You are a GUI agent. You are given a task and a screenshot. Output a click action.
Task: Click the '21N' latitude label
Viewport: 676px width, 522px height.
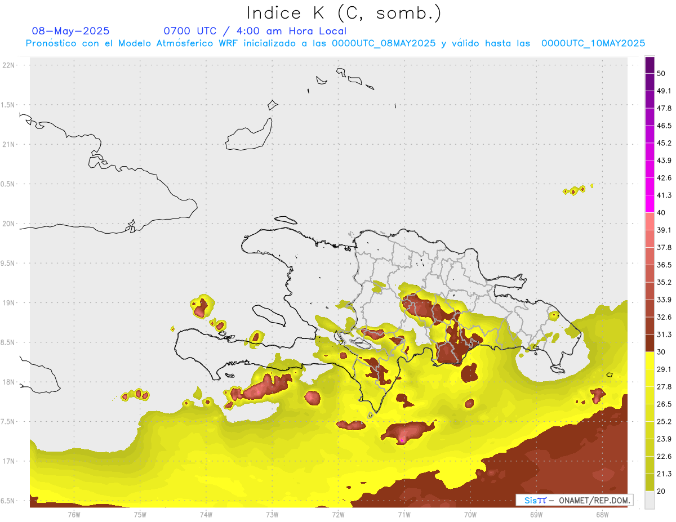(8, 144)
